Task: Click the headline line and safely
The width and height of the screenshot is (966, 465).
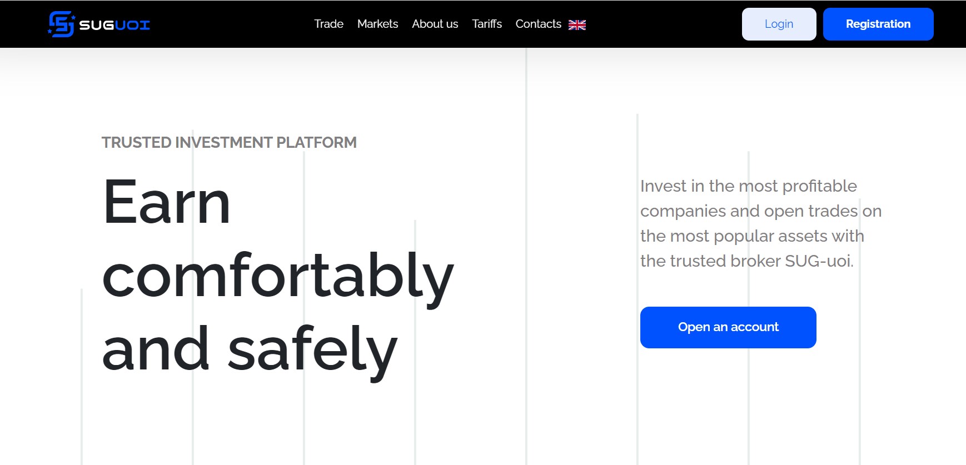Action: coord(250,350)
